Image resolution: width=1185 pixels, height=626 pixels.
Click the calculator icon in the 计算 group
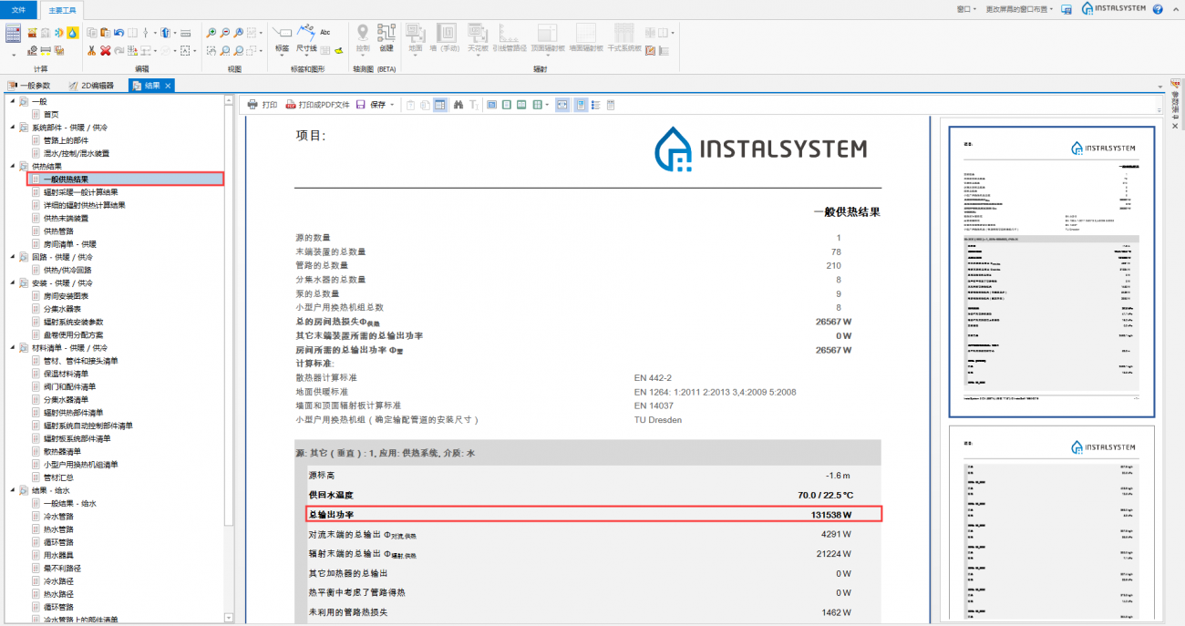[x=14, y=34]
